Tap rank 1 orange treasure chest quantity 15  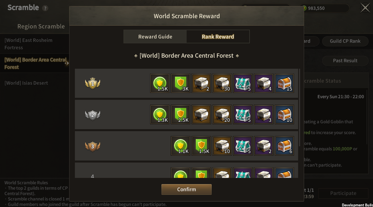click(x=284, y=83)
